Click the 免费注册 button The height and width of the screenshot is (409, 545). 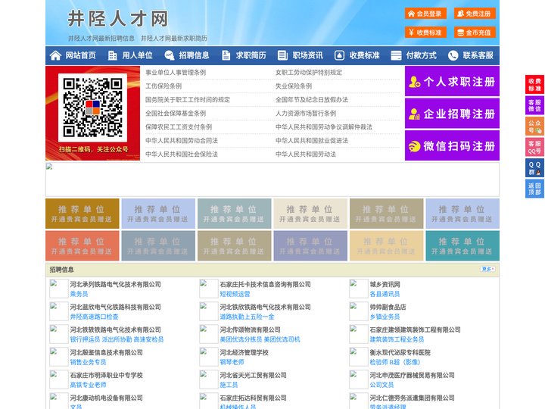click(x=475, y=14)
